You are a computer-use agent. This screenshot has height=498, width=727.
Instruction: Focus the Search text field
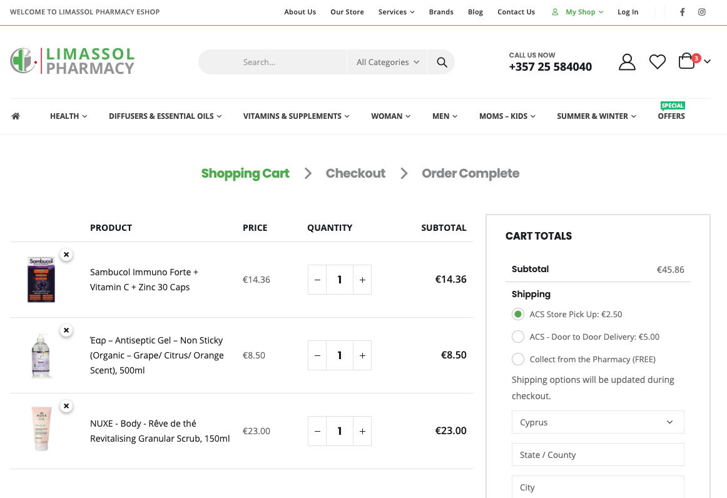(x=273, y=62)
